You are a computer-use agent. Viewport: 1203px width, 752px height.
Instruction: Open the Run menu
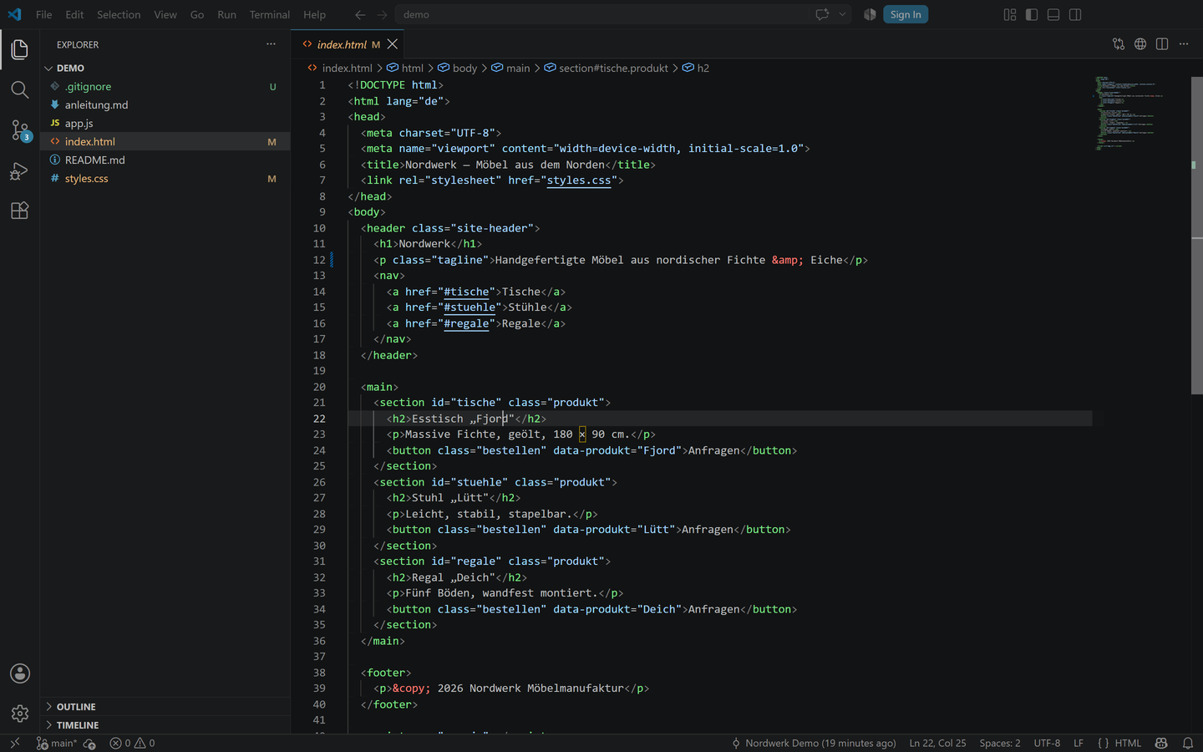(226, 14)
